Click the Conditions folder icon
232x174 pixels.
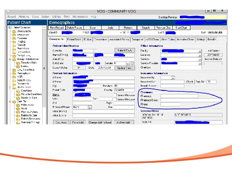[x=18, y=91]
